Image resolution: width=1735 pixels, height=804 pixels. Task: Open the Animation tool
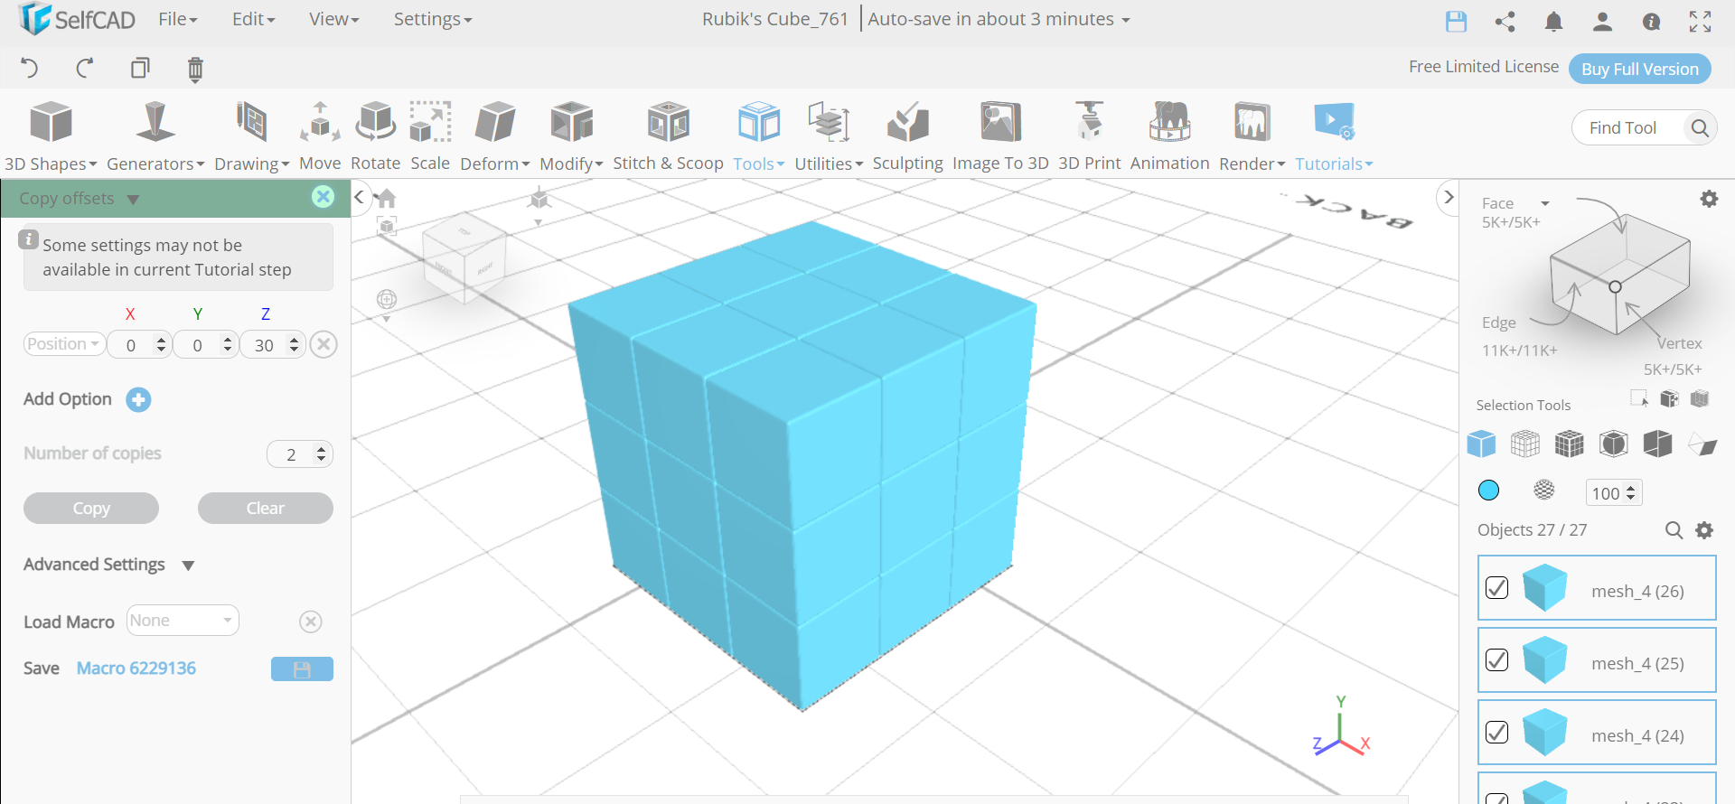click(1169, 137)
